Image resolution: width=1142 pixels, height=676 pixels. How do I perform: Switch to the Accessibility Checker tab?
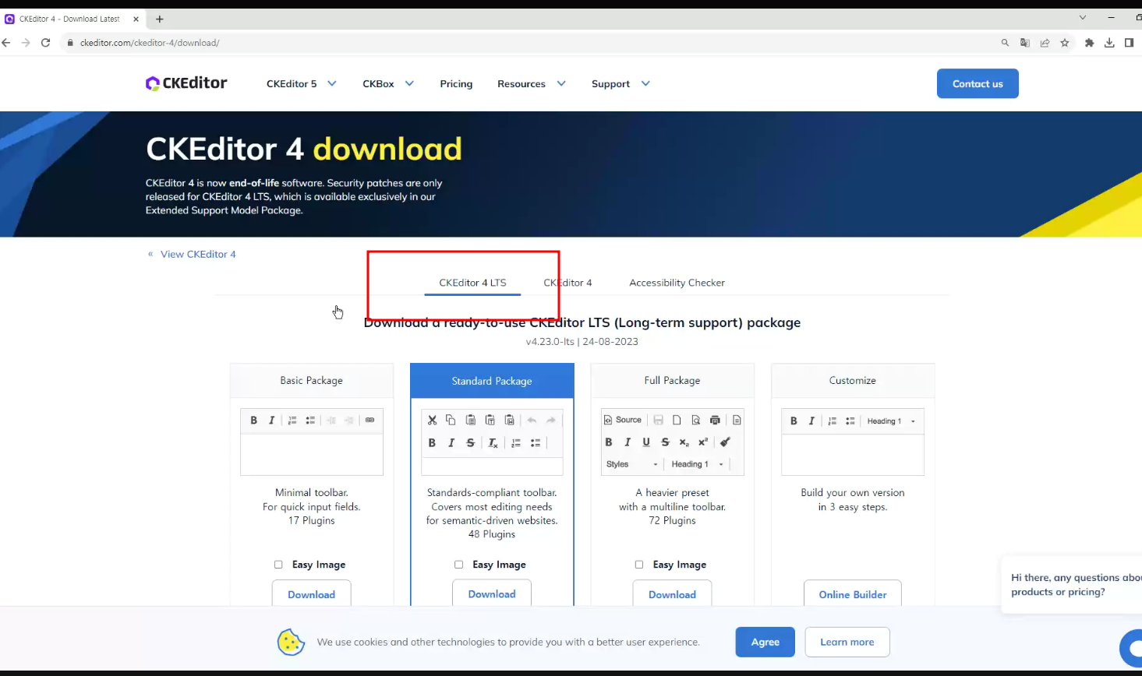[677, 283]
